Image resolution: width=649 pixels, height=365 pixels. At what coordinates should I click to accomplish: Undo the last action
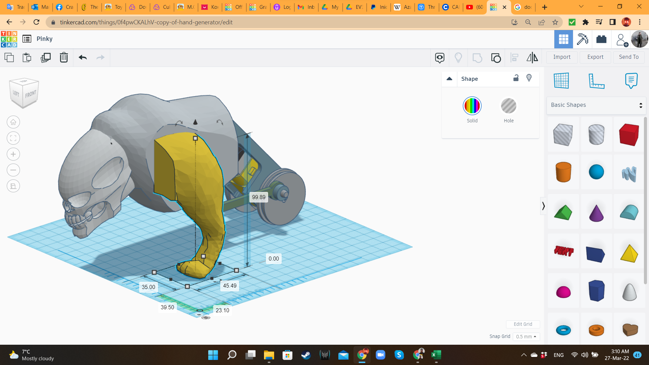pos(82,57)
